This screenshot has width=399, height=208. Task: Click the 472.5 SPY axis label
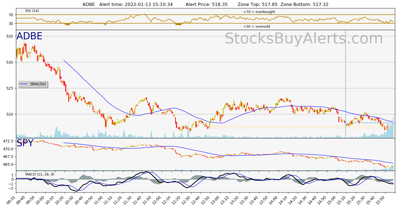pyautogui.click(x=9, y=141)
